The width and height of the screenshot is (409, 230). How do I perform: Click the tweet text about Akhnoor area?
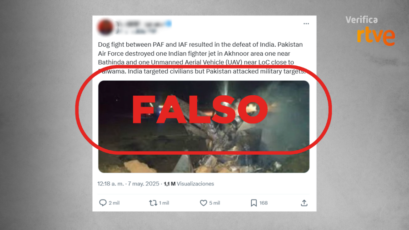(202, 58)
